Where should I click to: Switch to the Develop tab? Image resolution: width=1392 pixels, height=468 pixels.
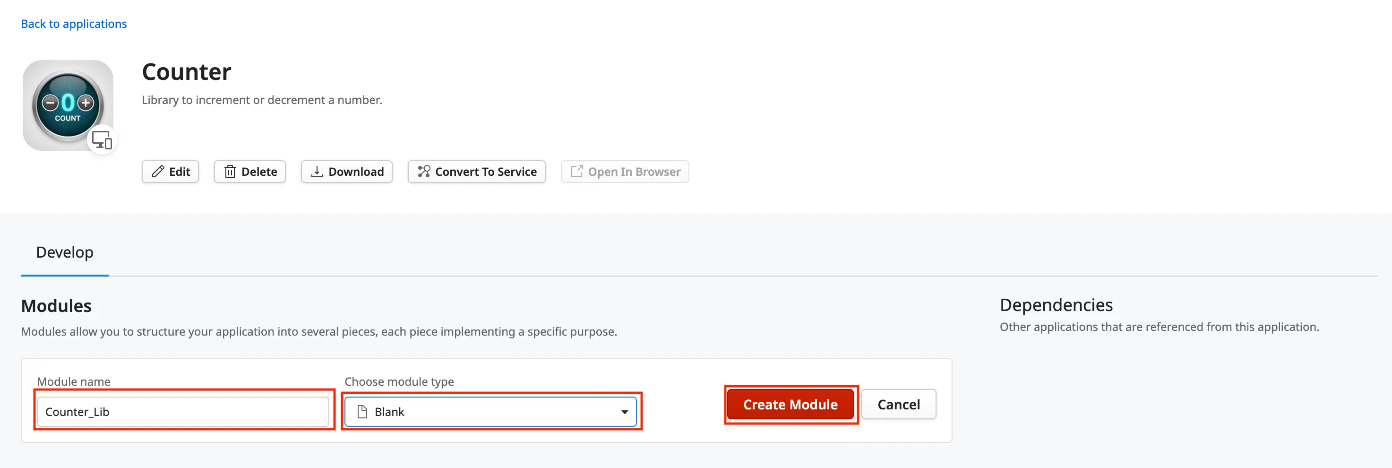[x=64, y=252]
